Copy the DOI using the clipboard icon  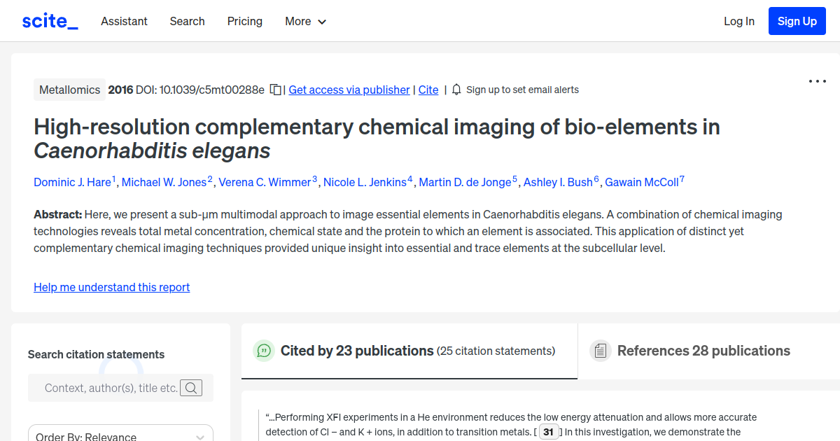[275, 89]
